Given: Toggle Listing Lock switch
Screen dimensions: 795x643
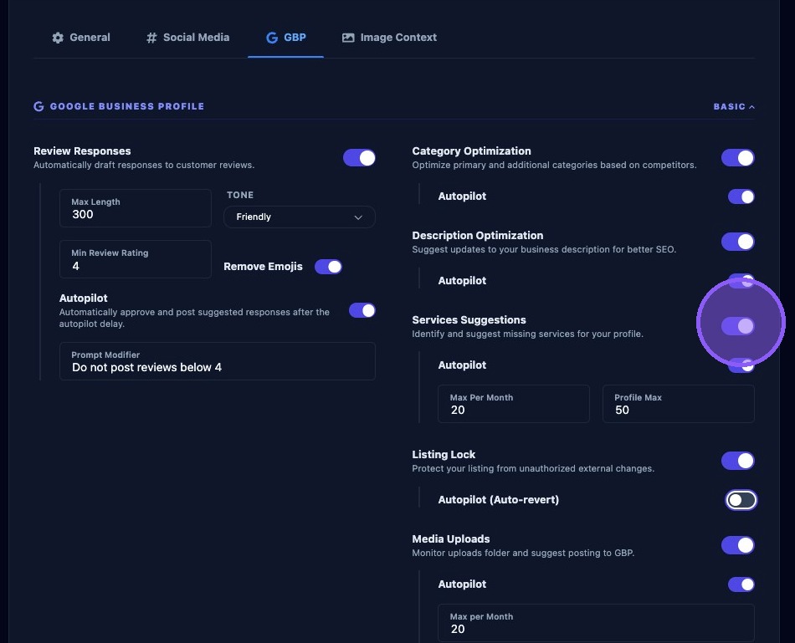Looking at the screenshot, I should pyautogui.click(x=738, y=461).
